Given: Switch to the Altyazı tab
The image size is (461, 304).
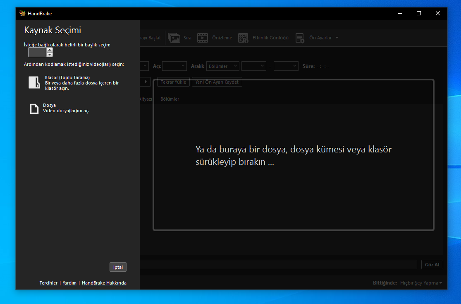Looking at the screenshot, I should coord(146,99).
